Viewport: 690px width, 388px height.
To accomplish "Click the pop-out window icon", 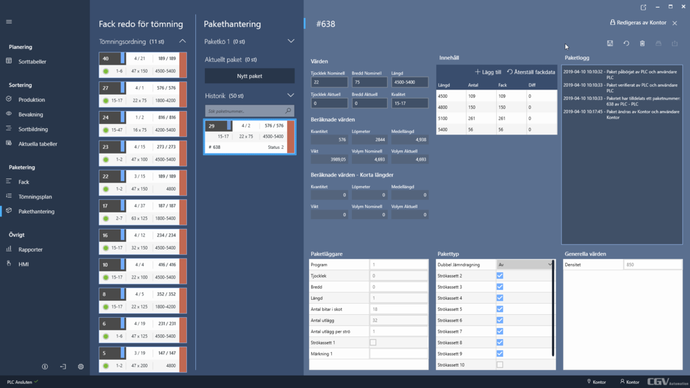I will [x=643, y=8].
